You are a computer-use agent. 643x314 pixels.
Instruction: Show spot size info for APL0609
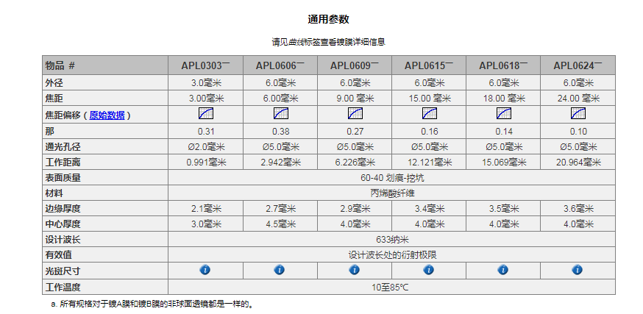pos(355,270)
